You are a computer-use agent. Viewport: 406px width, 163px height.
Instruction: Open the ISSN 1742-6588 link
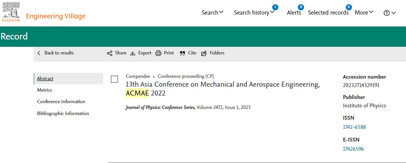pos(354,127)
